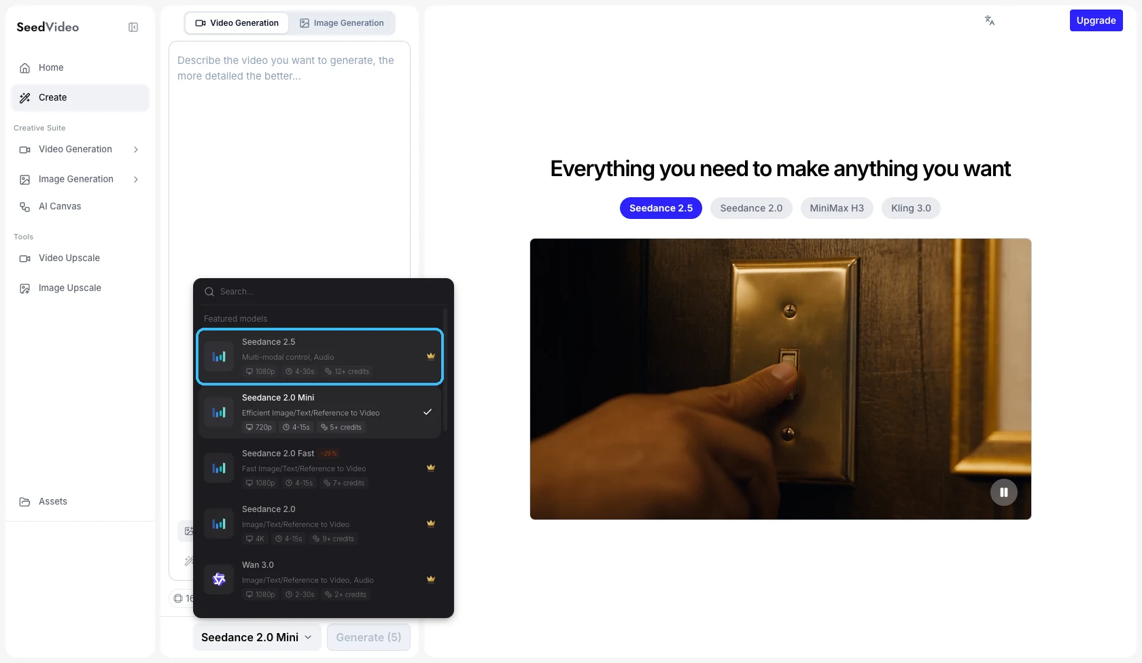Click the Wan 3.0 model logo icon

(x=219, y=579)
